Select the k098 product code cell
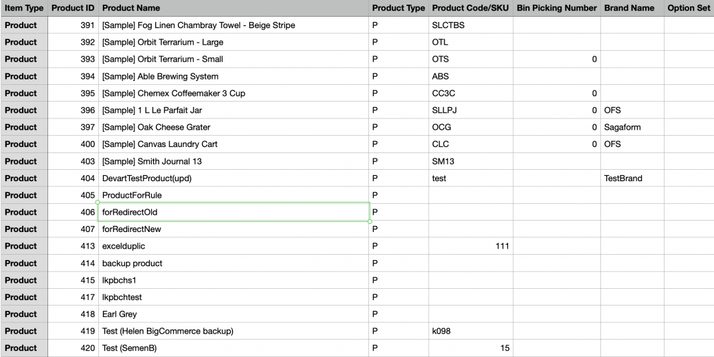 click(471, 331)
